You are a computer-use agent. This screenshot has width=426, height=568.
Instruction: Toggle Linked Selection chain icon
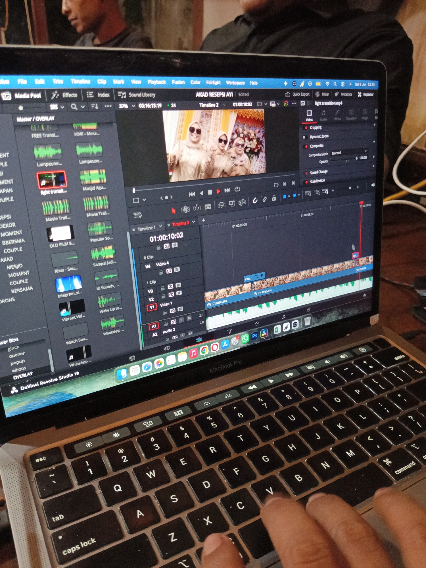[264, 199]
